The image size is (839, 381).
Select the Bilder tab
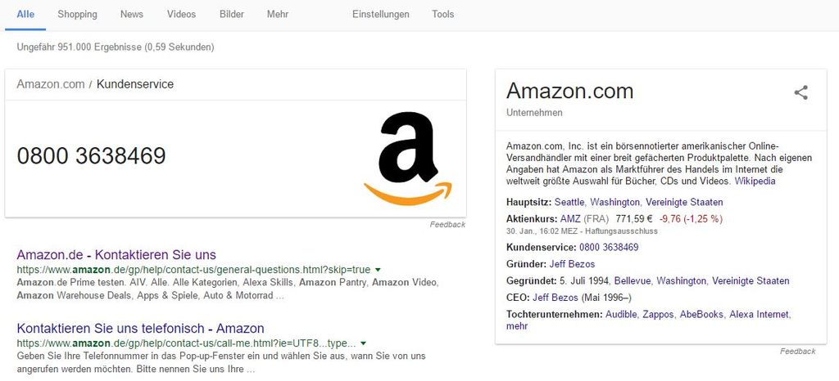pyautogui.click(x=232, y=14)
